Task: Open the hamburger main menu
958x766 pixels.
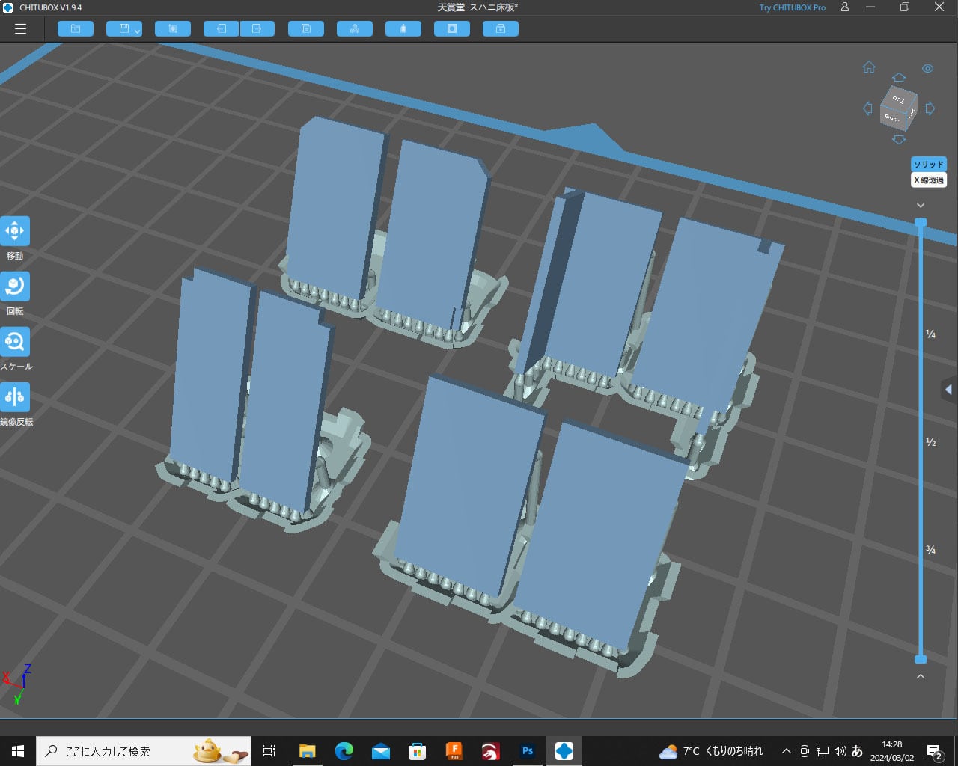Action: [x=20, y=29]
